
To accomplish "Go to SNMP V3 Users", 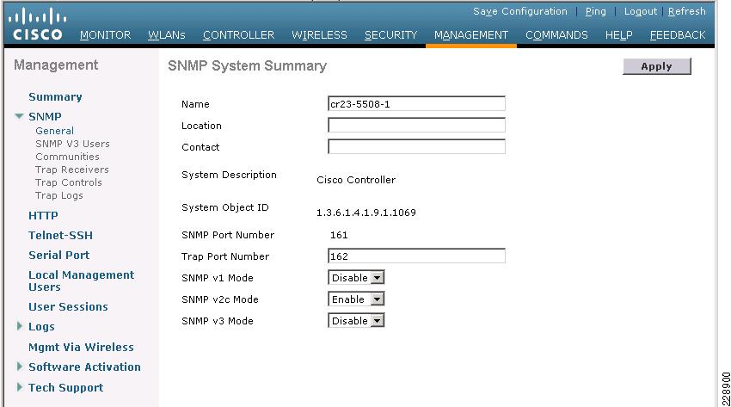I will tap(72, 144).
